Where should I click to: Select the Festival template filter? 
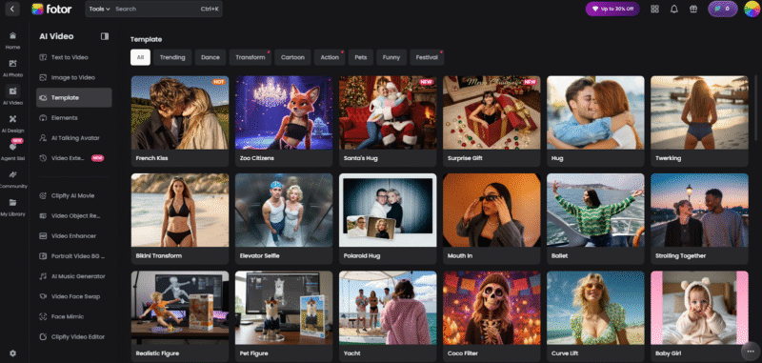tap(427, 57)
